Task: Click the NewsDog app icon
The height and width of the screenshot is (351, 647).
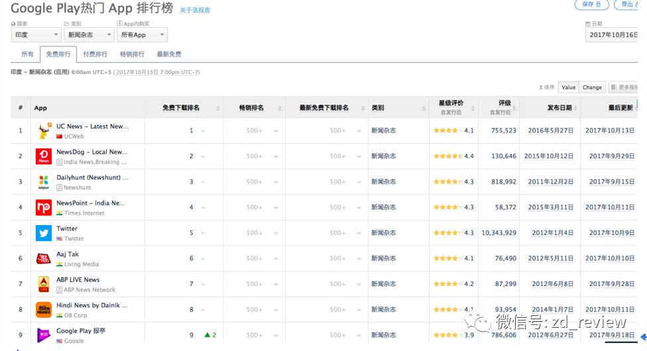Action: click(44, 156)
